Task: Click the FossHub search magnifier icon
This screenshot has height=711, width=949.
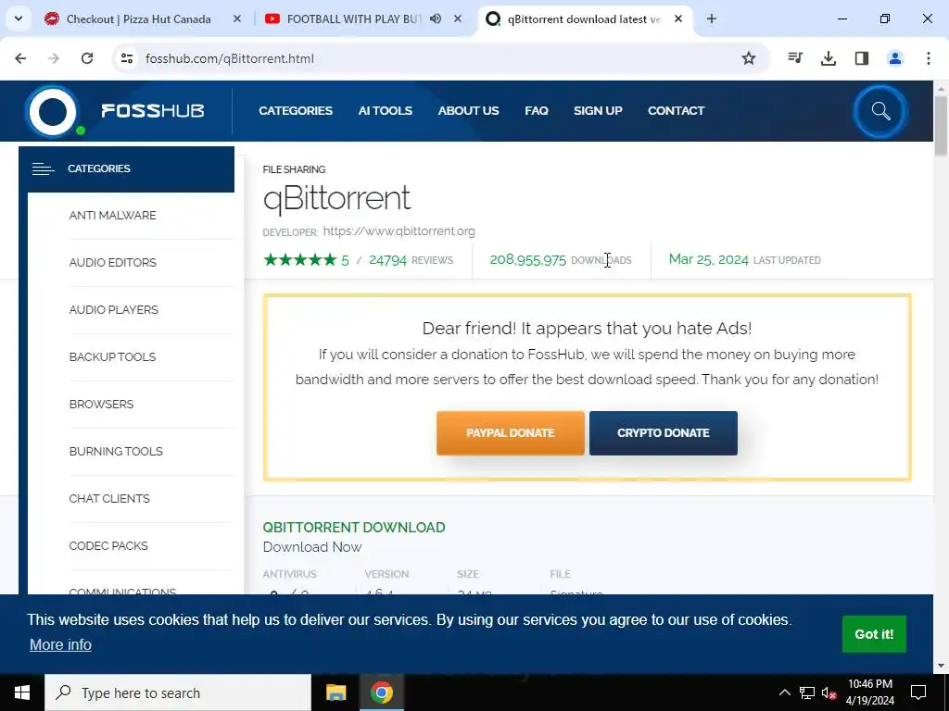Action: coord(880,111)
